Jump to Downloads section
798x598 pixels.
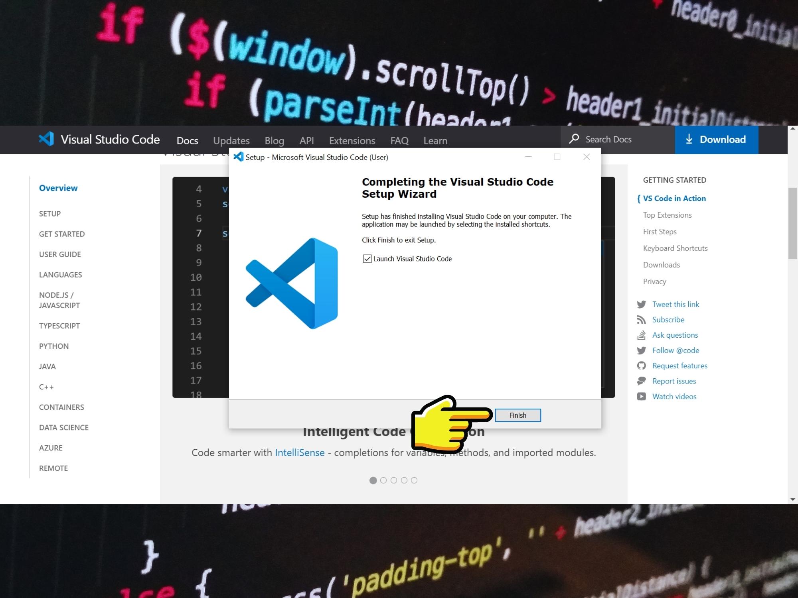pos(662,265)
